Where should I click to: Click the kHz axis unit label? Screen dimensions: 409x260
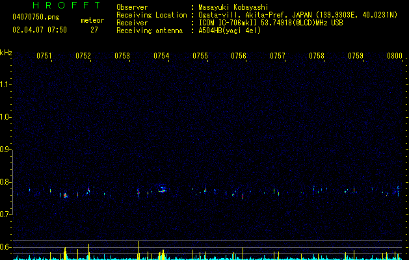click(x=6, y=53)
